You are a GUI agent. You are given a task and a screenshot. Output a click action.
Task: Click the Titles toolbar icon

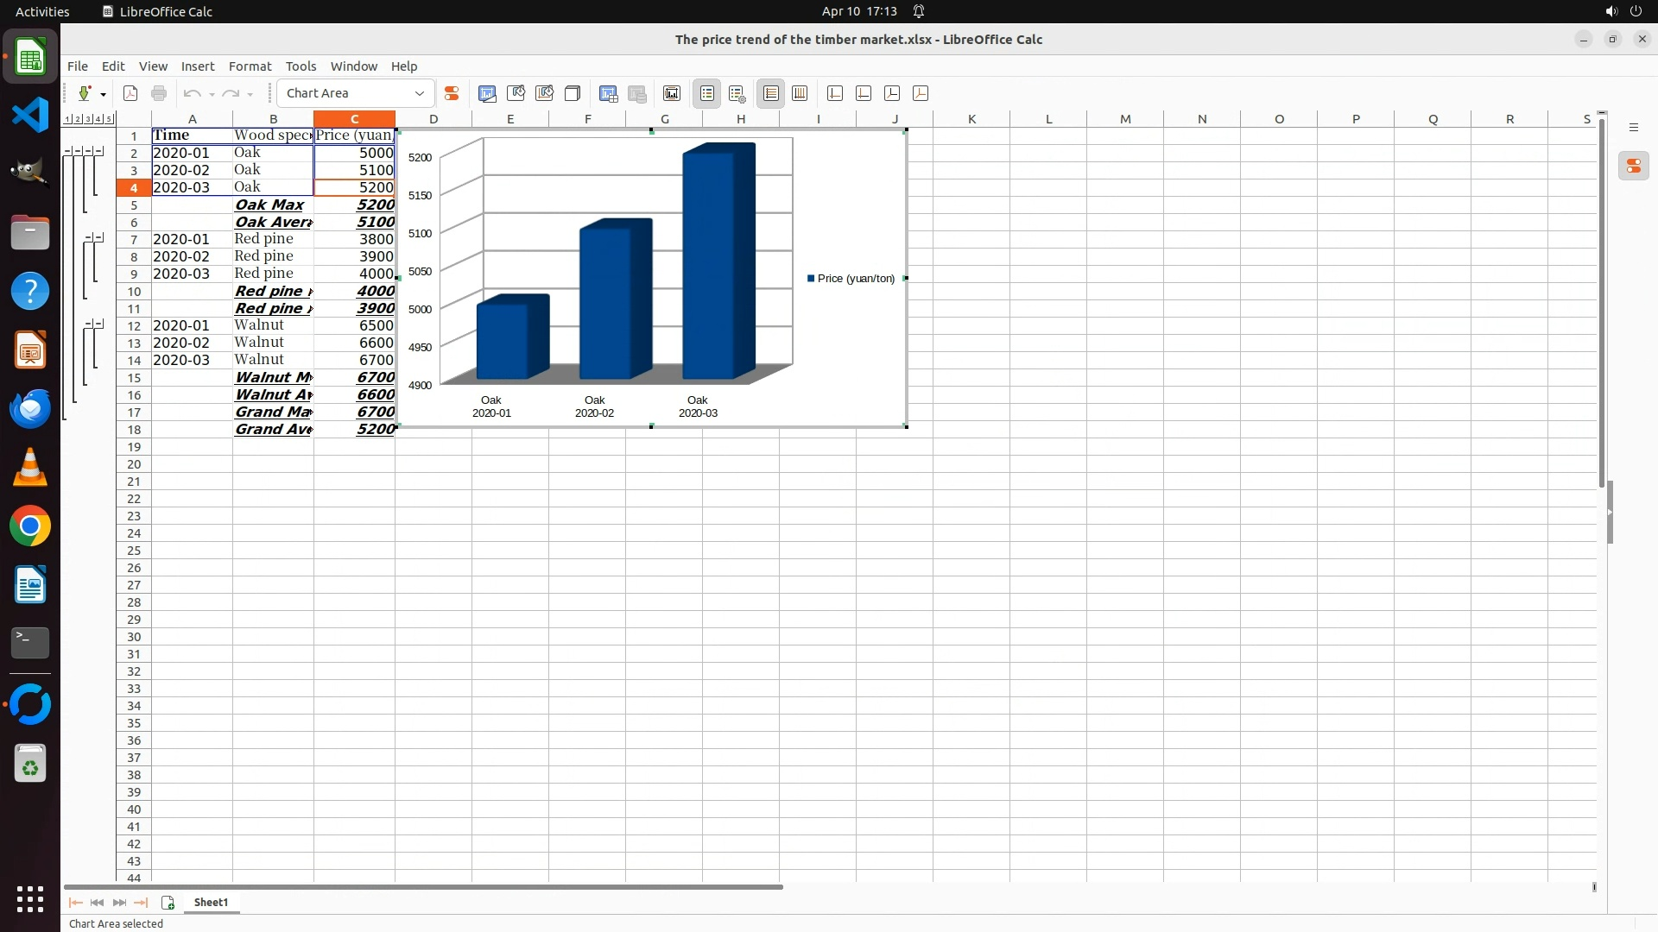[x=672, y=93]
